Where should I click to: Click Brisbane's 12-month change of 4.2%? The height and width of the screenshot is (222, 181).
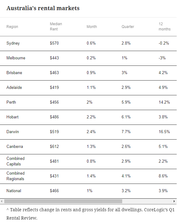pos(163,73)
